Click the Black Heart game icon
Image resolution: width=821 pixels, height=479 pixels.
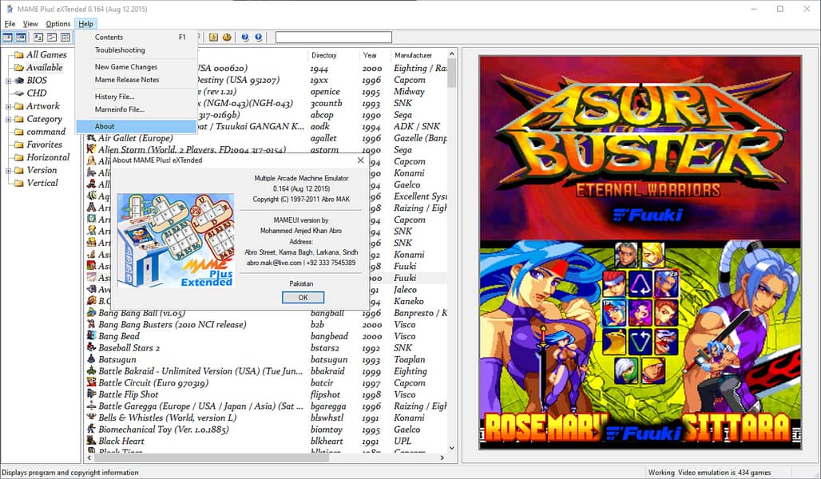(x=92, y=441)
